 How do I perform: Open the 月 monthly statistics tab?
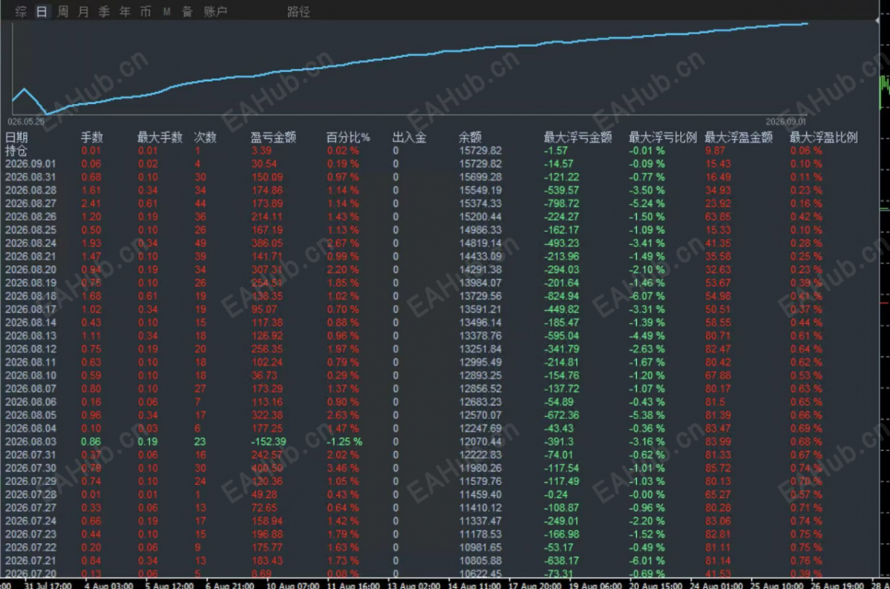[x=83, y=11]
